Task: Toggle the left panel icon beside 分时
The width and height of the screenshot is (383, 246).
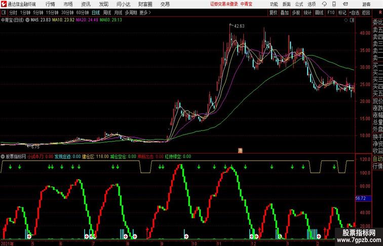Action: [x=4, y=13]
